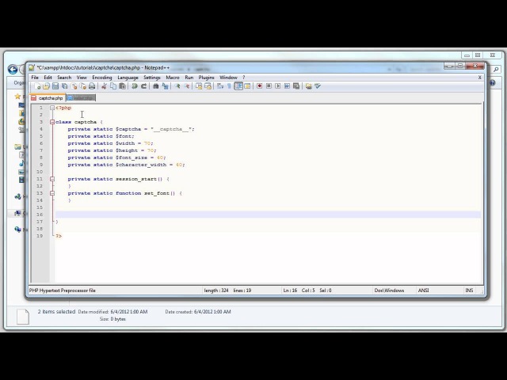Toggle INS insert mode in status bar

(x=469, y=291)
